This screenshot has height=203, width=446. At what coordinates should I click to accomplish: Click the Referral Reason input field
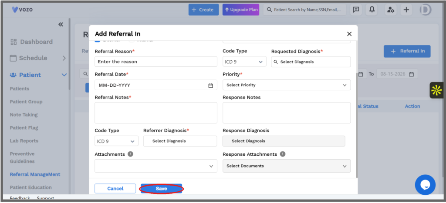coord(156,62)
